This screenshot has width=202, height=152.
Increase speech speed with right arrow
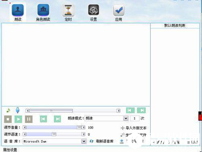[x=84, y=134]
